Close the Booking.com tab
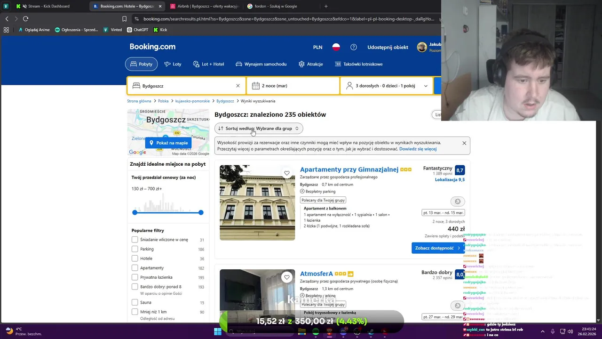This screenshot has width=602, height=339. click(160, 6)
